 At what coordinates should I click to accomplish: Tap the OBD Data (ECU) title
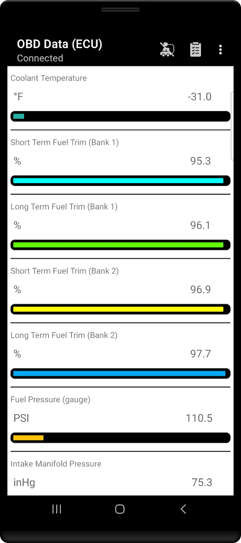[59, 44]
